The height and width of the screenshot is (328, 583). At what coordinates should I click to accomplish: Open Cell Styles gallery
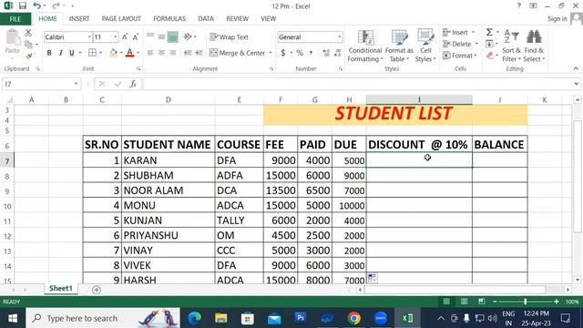click(425, 46)
